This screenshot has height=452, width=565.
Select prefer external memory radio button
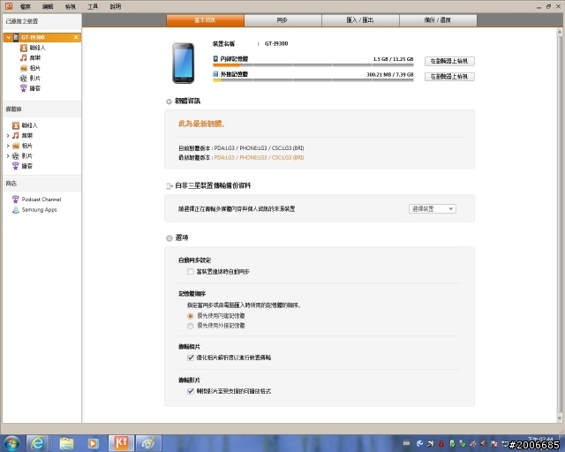pos(191,326)
